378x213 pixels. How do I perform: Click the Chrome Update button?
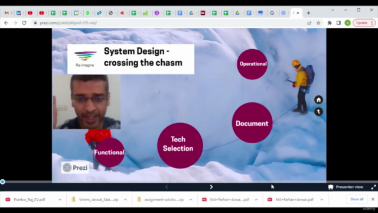361,23
